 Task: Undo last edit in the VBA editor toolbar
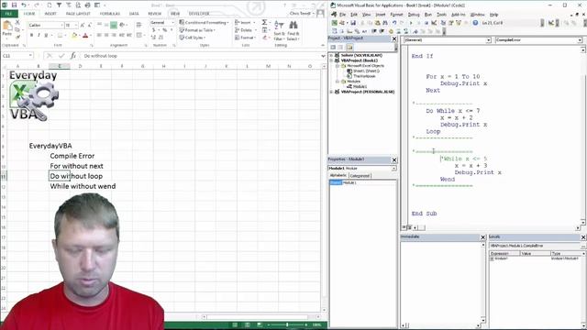pos(394,23)
